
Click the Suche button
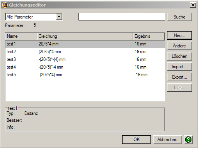coord(179,17)
